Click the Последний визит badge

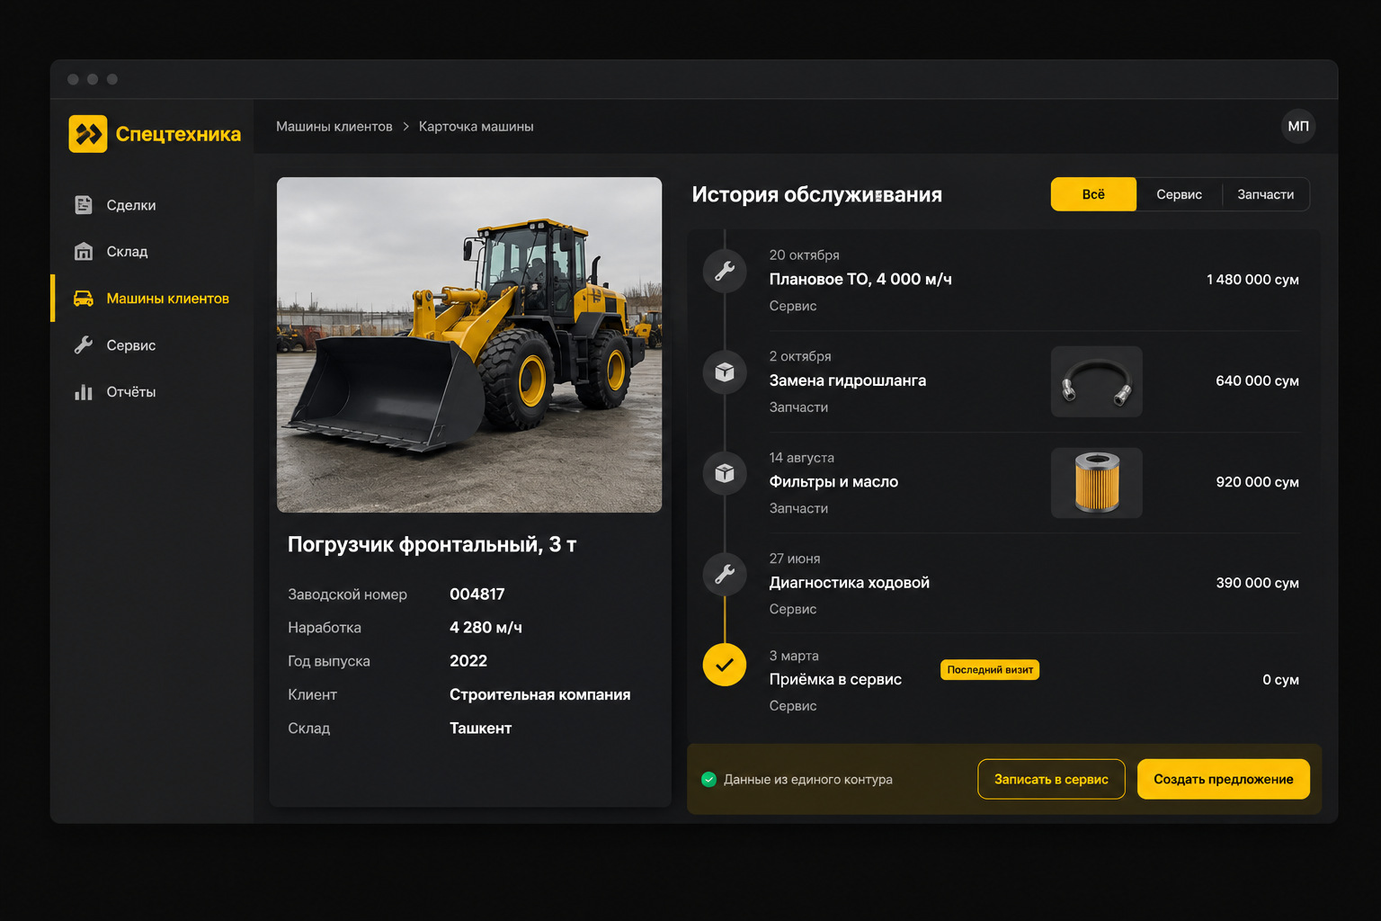pyautogui.click(x=990, y=670)
